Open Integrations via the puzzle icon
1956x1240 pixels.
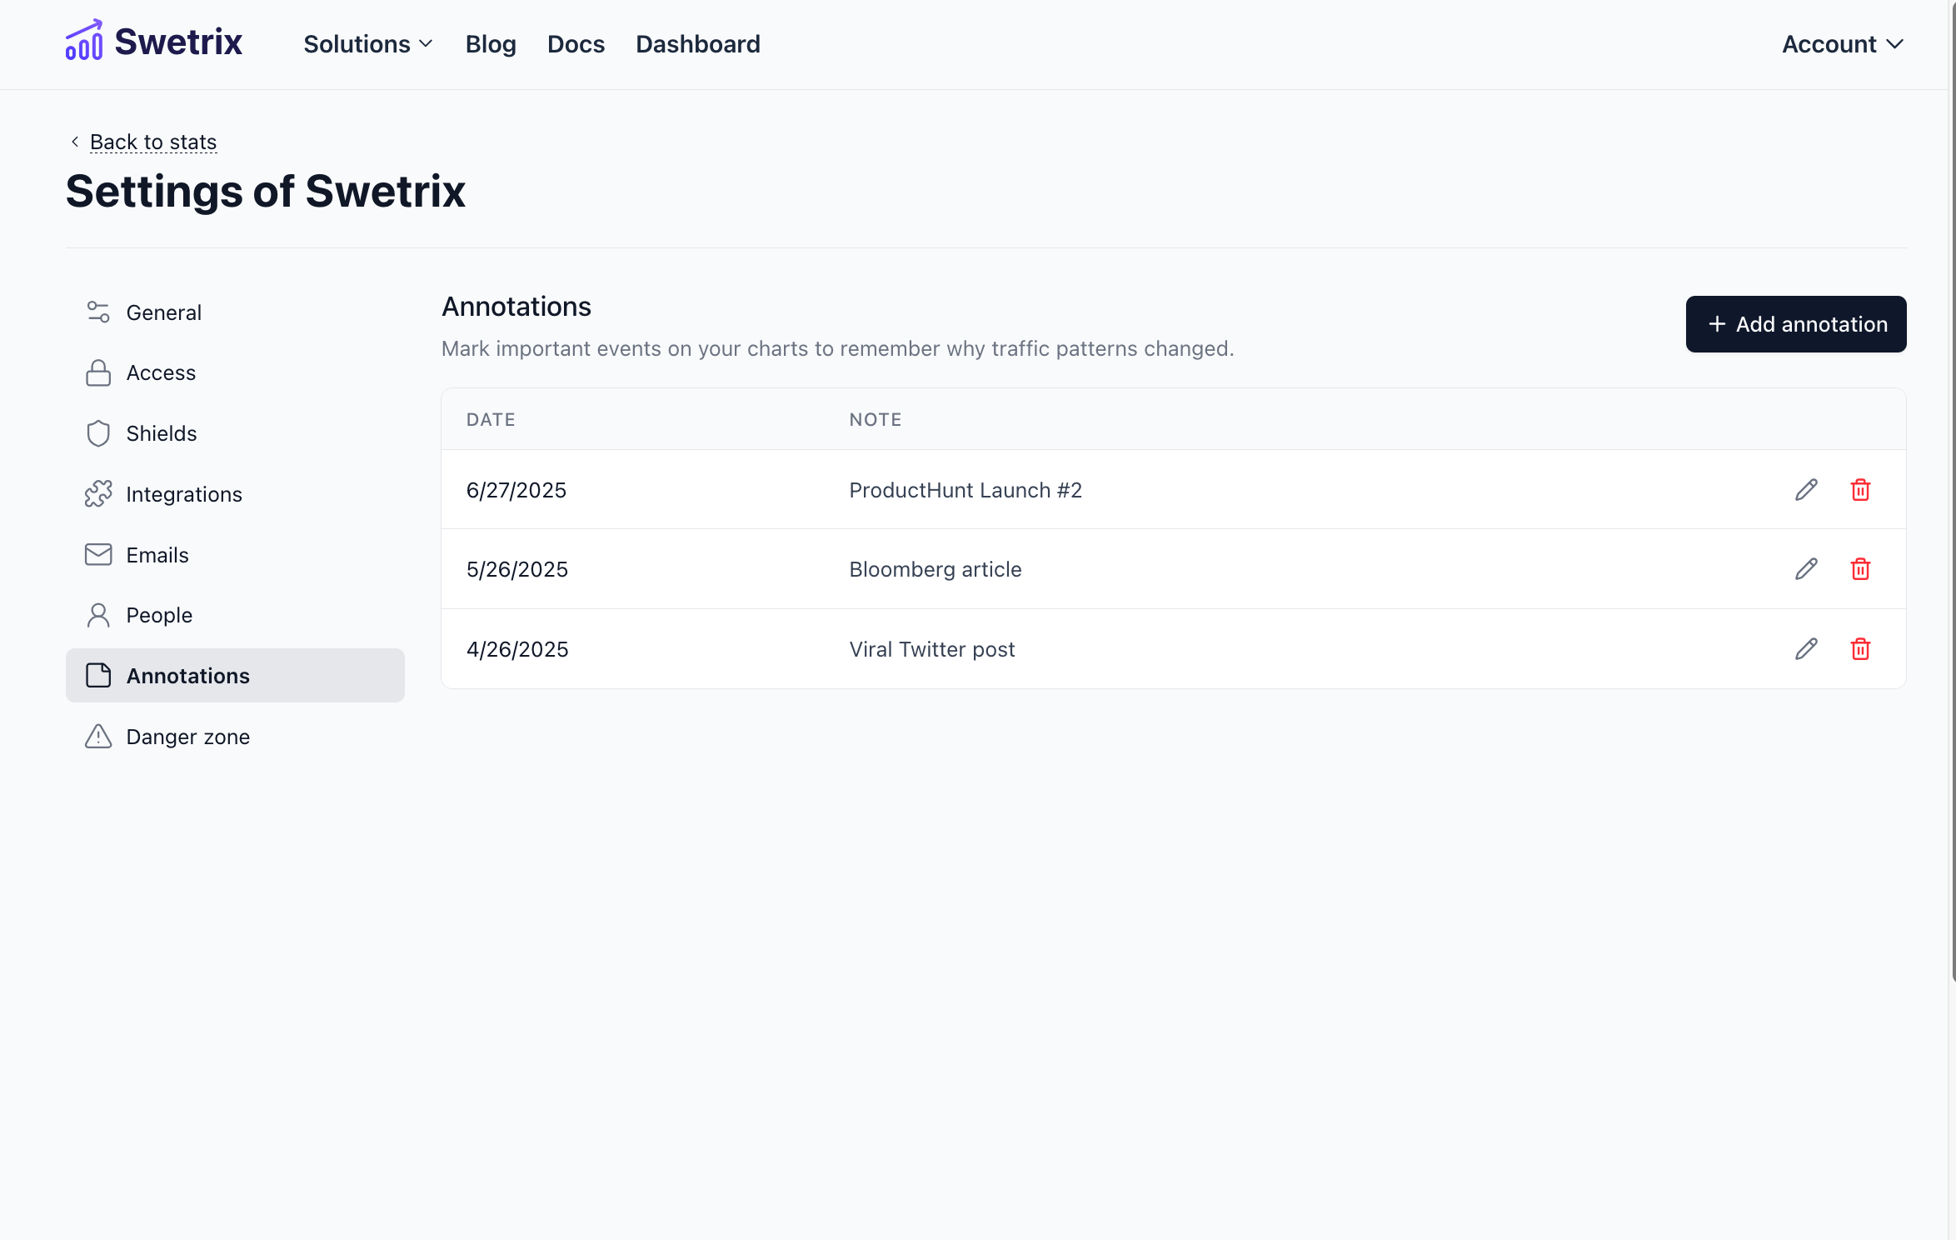pos(98,493)
